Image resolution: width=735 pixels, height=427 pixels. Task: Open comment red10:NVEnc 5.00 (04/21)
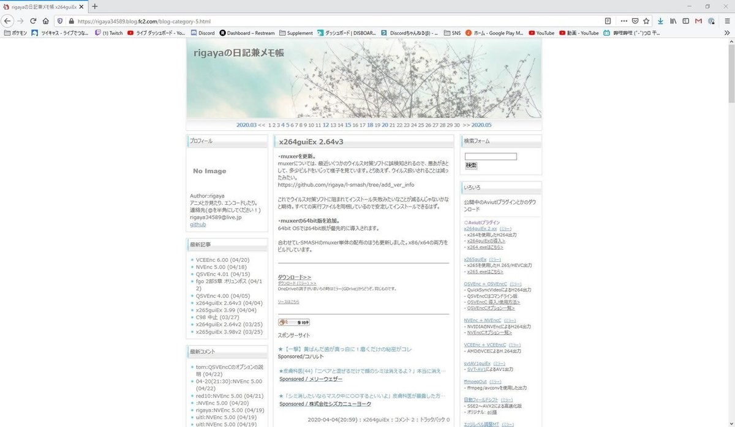pyautogui.click(x=229, y=396)
